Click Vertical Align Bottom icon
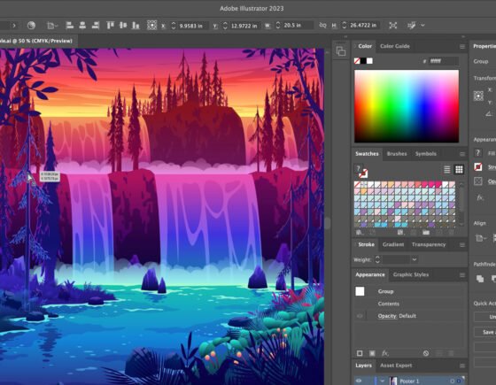The width and height of the screenshot is (496, 385). click(x=136, y=26)
